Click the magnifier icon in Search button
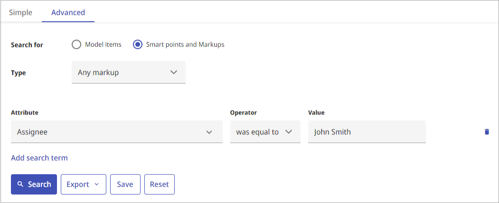Image resolution: width=499 pixels, height=203 pixels. (20, 184)
